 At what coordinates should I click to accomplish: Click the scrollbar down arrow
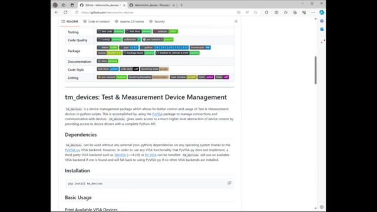[316, 208]
